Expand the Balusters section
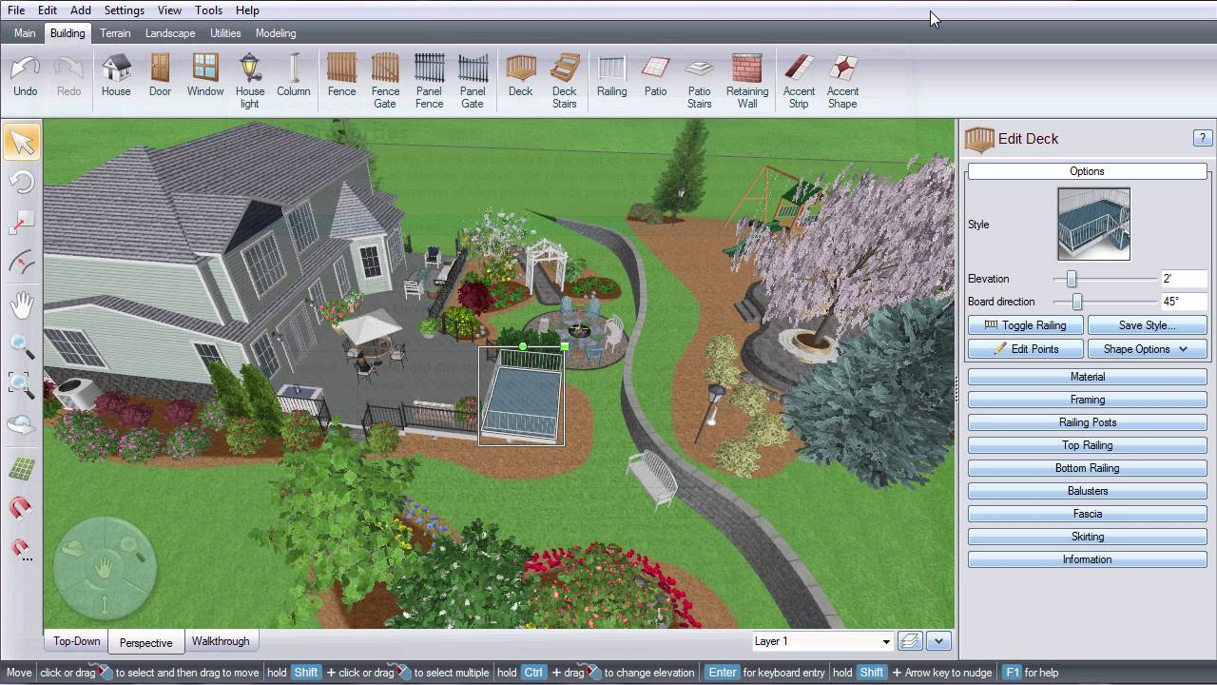The height and width of the screenshot is (685, 1217). point(1087,491)
